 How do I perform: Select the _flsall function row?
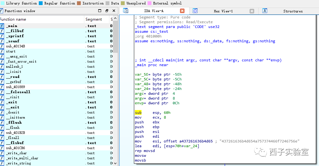coord(57,138)
